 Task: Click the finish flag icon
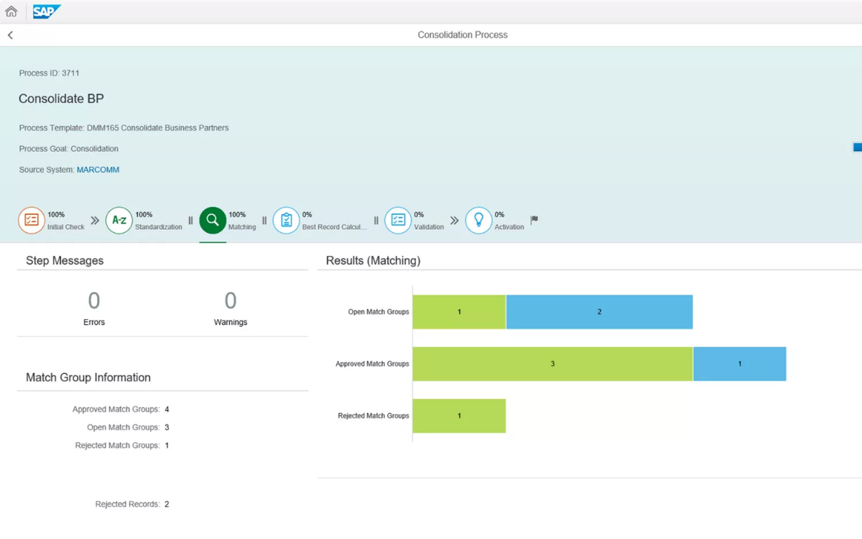534,220
